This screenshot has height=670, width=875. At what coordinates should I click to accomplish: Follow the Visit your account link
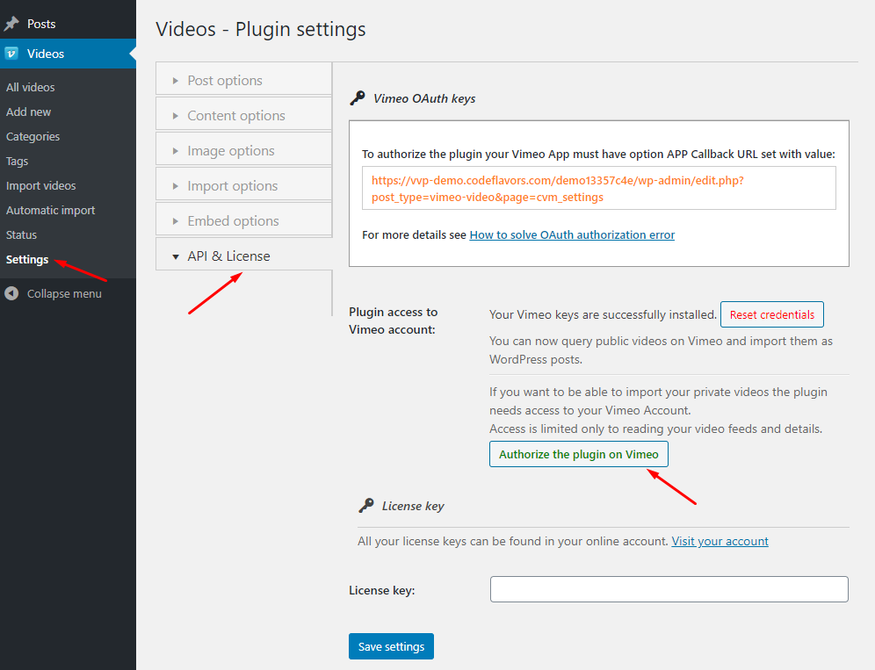click(x=720, y=541)
